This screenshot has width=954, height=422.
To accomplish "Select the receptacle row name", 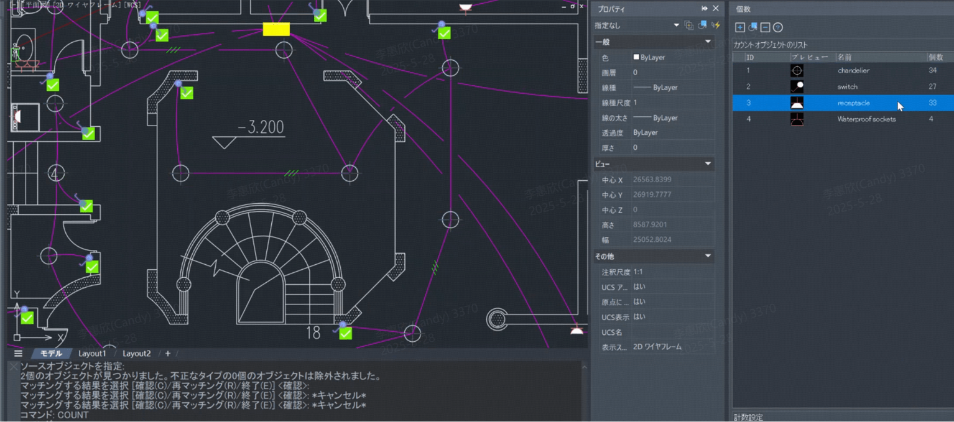I will point(853,103).
